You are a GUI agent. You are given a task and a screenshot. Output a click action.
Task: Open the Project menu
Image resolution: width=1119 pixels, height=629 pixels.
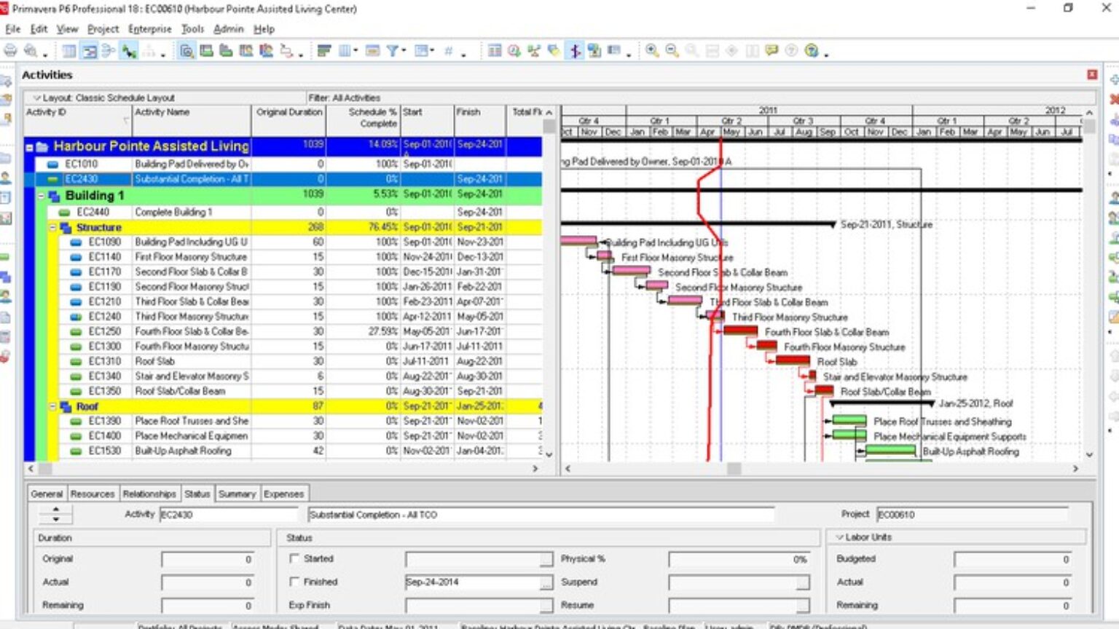coord(103,29)
